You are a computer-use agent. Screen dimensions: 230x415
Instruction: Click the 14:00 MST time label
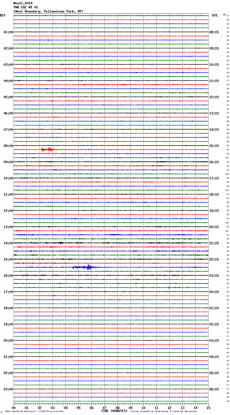(8, 243)
